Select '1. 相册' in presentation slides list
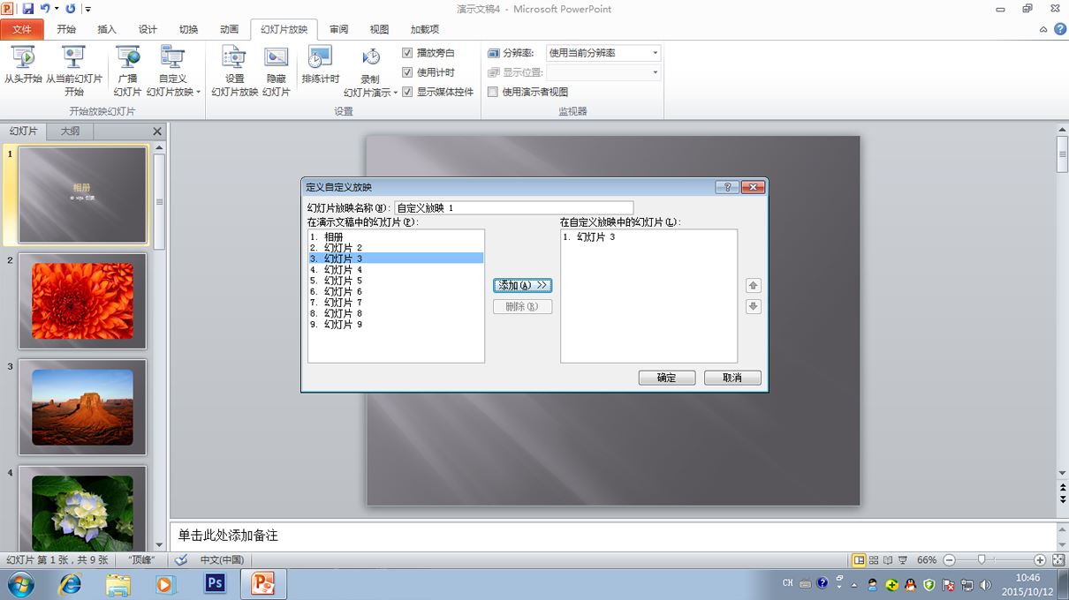The height and width of the screenshot is (600, 1069). (x=396, y=236)
